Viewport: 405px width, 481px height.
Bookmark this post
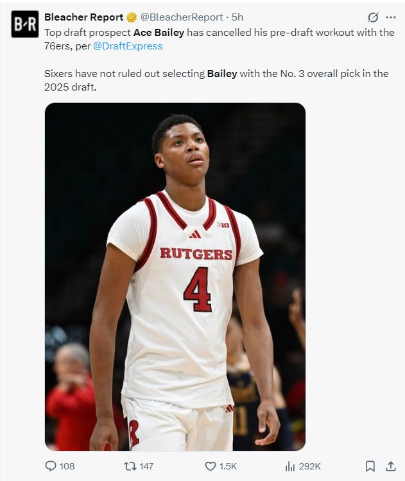click(x=370, y=466)
